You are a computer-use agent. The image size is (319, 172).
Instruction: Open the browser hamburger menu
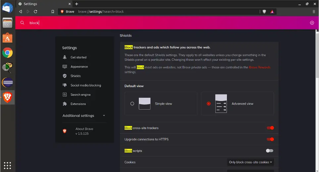[x=314, y=12]
